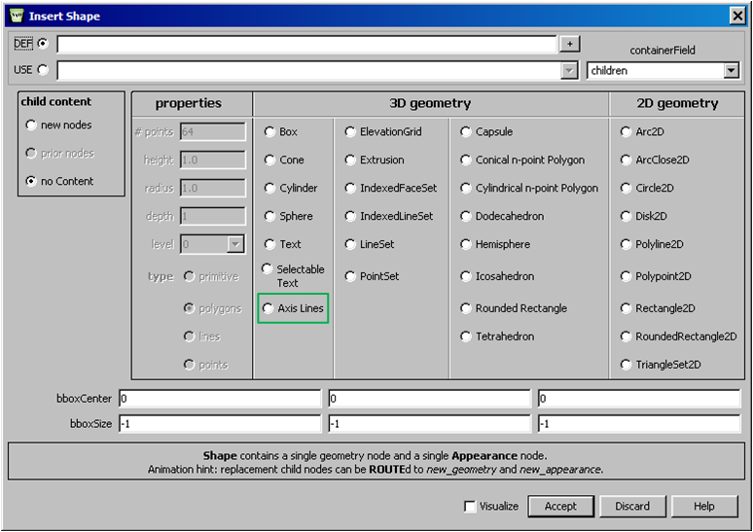Click the DEF name input field
Image resolution: width=753 pixels, height=532 pixels.
(x=305, y=44)
